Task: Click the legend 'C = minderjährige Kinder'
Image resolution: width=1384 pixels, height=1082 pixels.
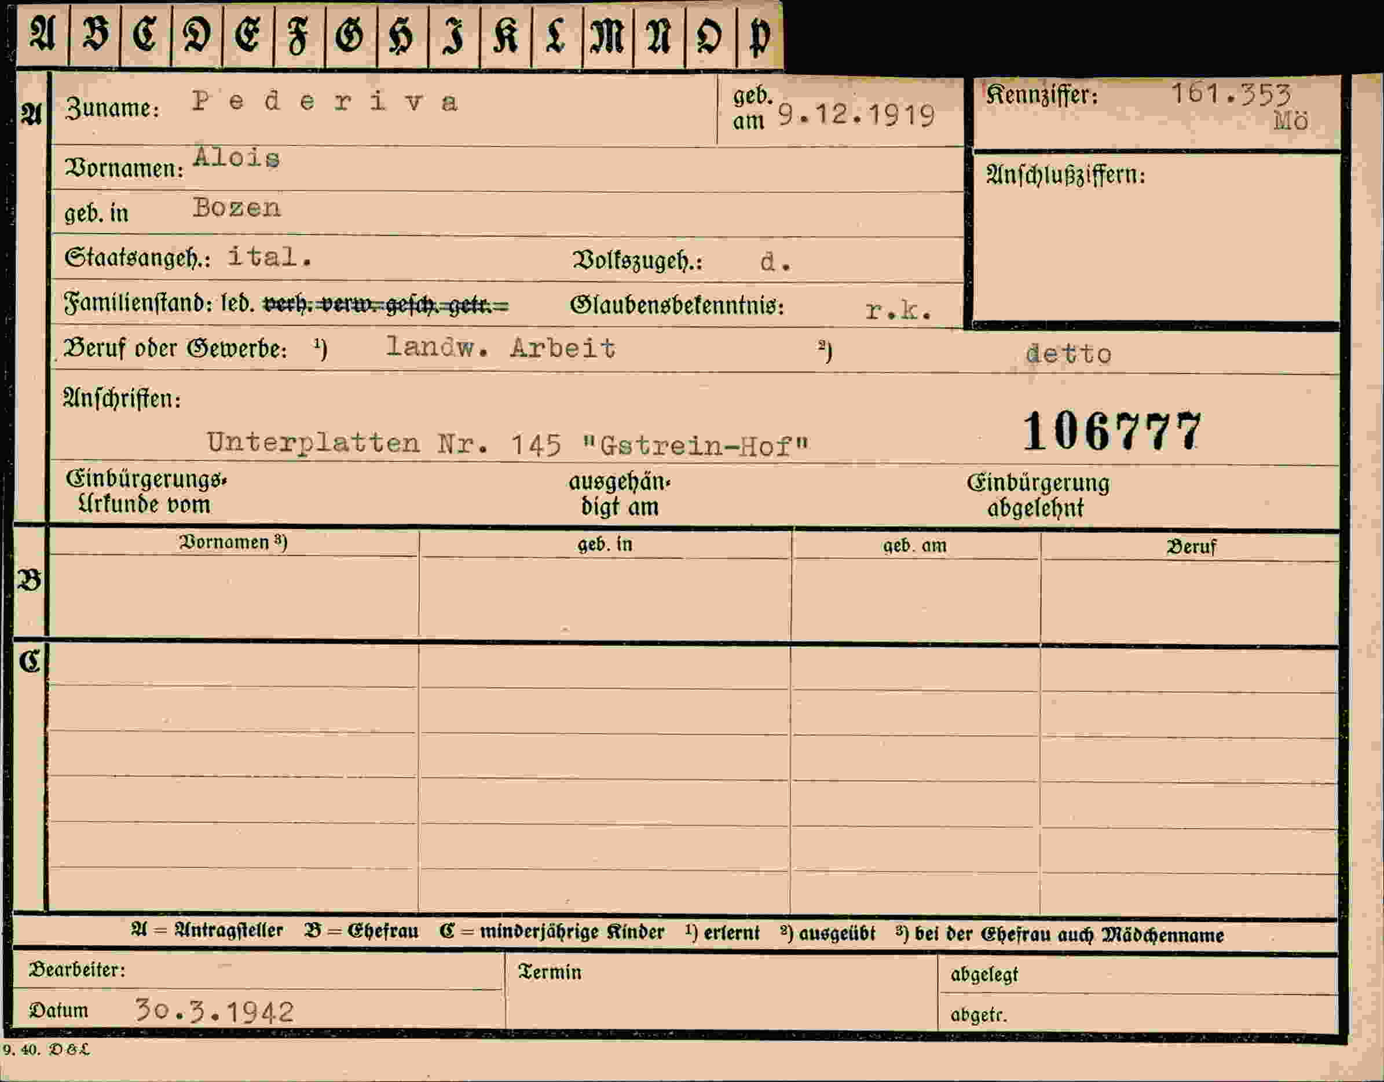Action: point(552,932)
